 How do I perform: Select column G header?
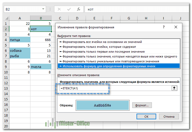pos(129,18)
